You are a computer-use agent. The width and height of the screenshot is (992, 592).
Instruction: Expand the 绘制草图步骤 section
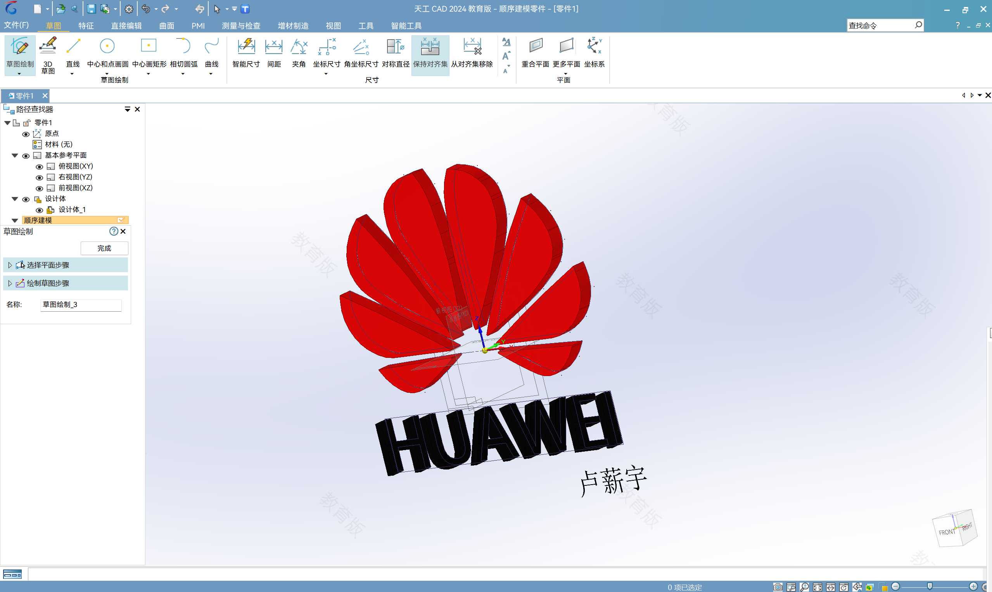(10, 283)
